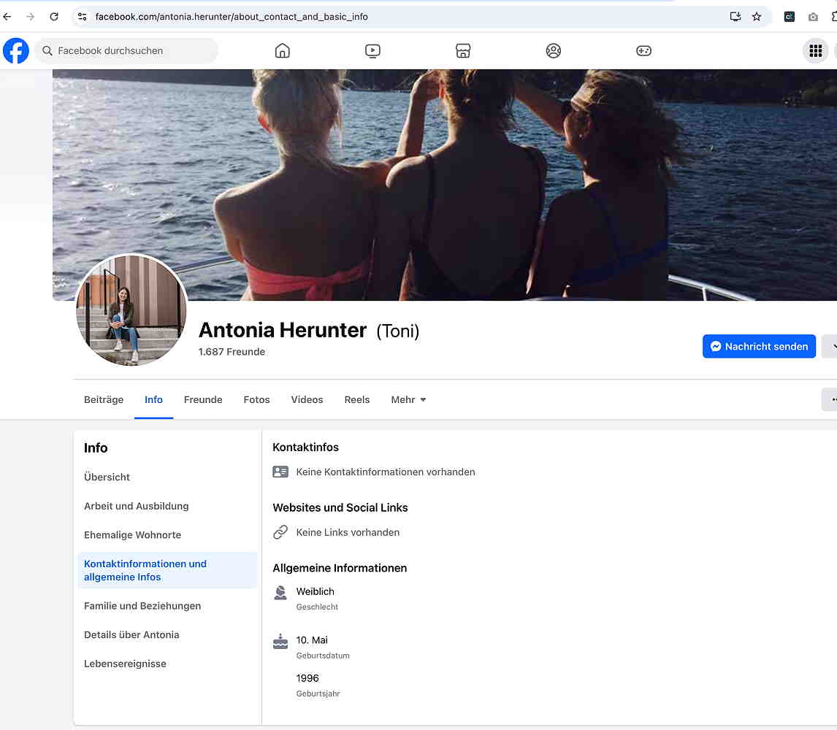Open the Reels tab
Image resolution: width=837 pixels, height=730 pixels.
click(357, 400)
